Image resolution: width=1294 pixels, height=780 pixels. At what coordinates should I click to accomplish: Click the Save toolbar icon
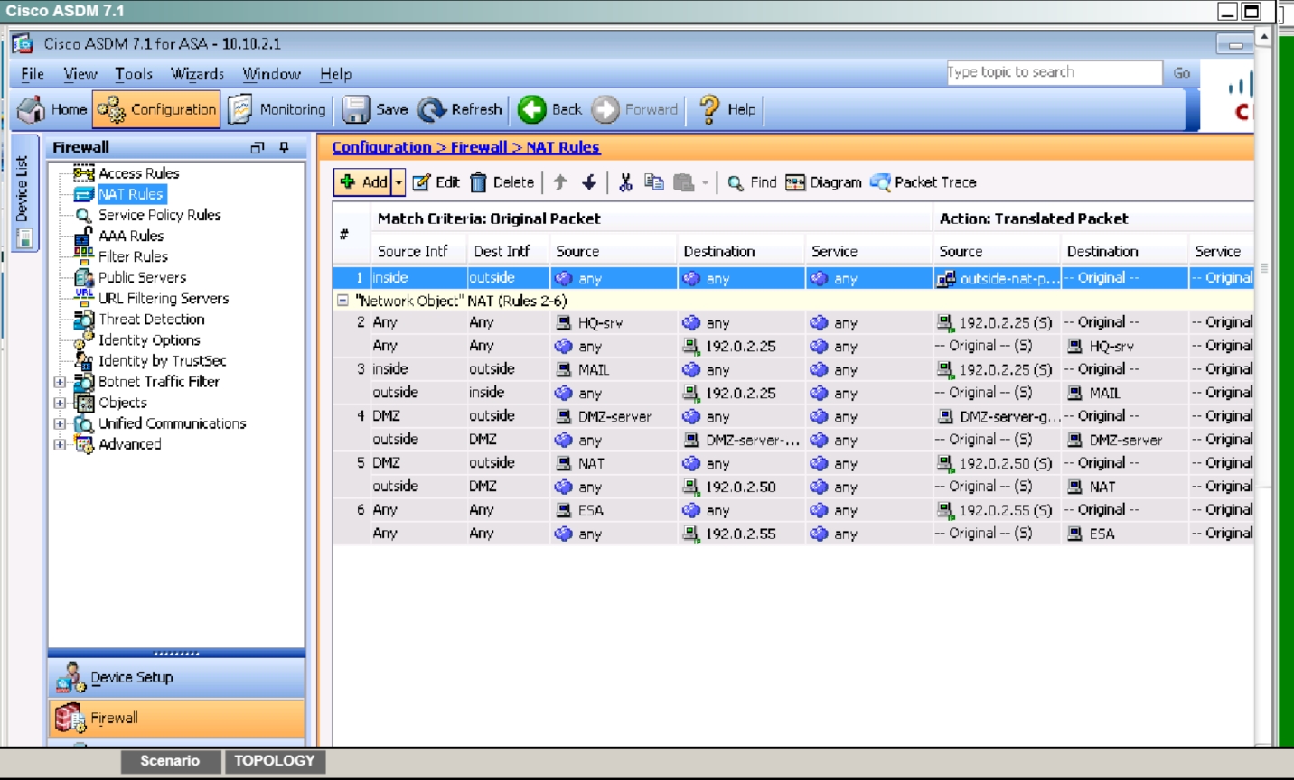[x=356, y=109]
